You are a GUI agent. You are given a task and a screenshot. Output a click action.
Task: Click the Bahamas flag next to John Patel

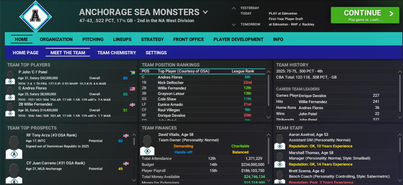click(x=132, y=73)
